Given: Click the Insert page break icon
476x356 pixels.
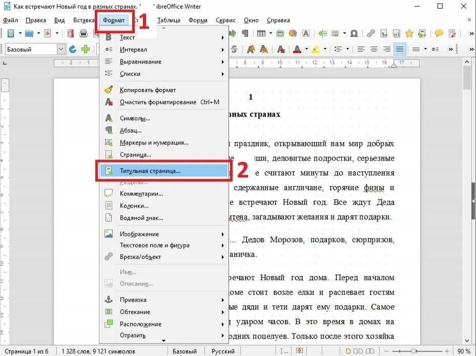Looking at the screenshot, I should point(322,33).
